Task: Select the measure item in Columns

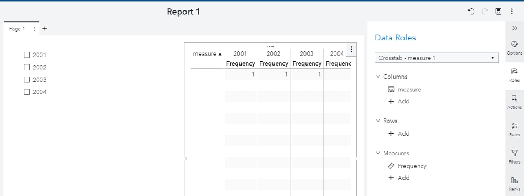Action: click(x=405, y=90)
